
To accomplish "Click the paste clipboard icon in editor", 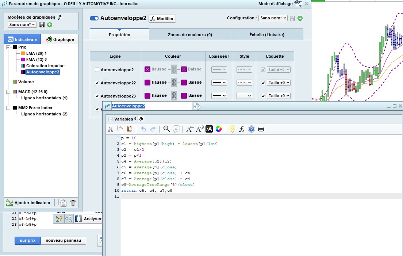I will [129, 129].
